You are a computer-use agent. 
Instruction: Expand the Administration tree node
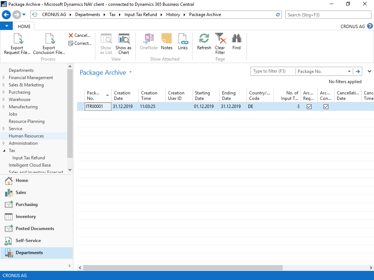pyautogui.click(x=4, y=143)
